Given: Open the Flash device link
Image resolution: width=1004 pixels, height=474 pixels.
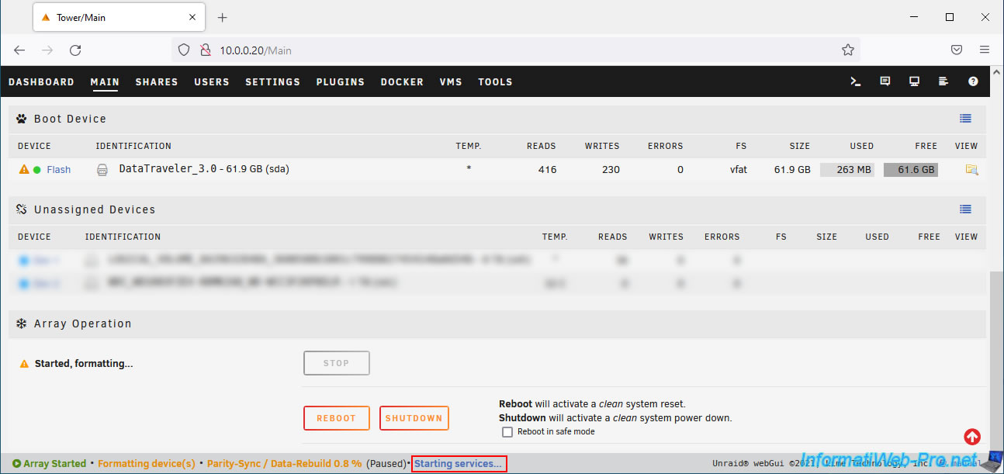Looking at the screenshot, I should coord(58,170).
